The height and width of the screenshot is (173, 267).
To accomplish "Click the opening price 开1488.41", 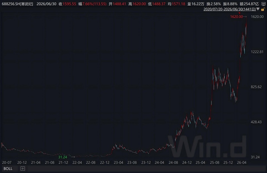I will [x=117, y=4].
